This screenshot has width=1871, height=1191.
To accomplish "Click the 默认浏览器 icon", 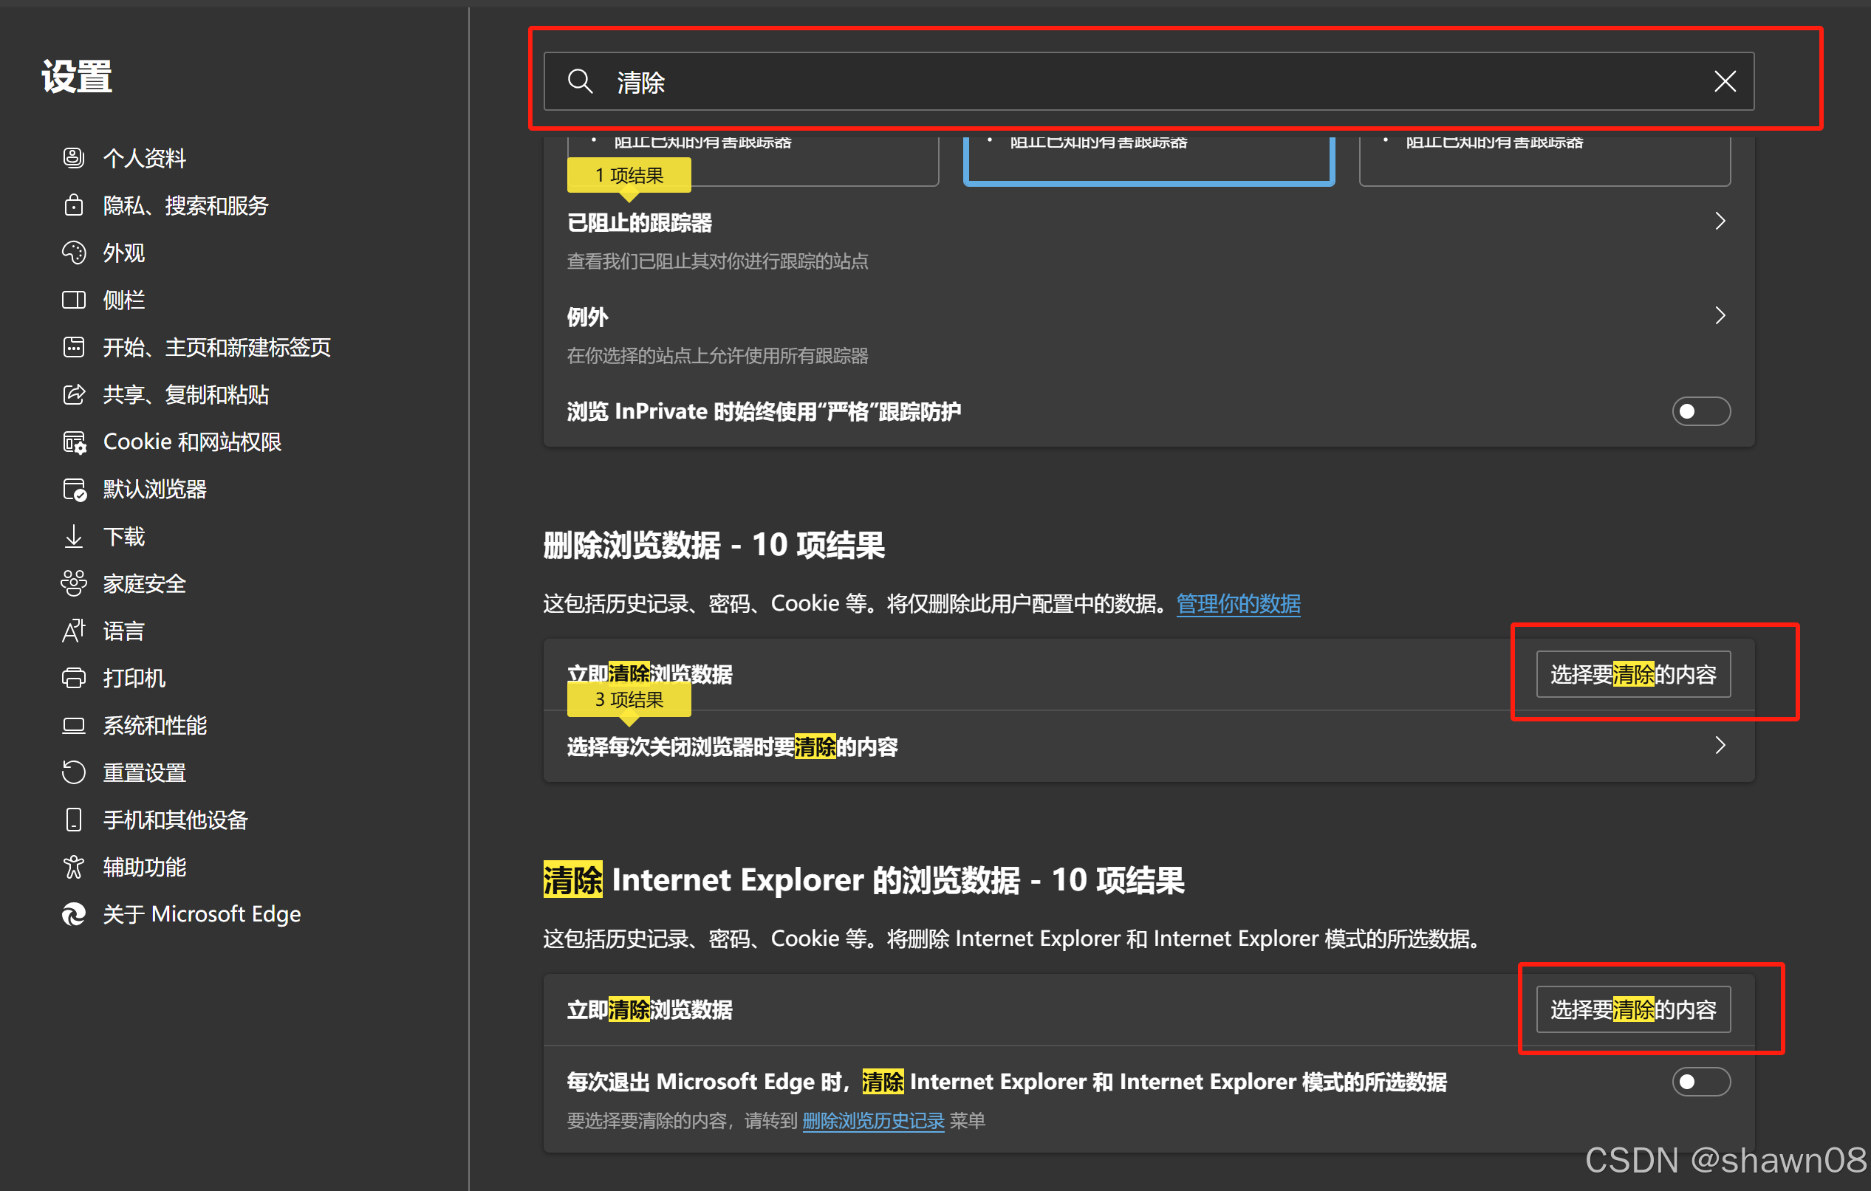I will coord(75,490).
